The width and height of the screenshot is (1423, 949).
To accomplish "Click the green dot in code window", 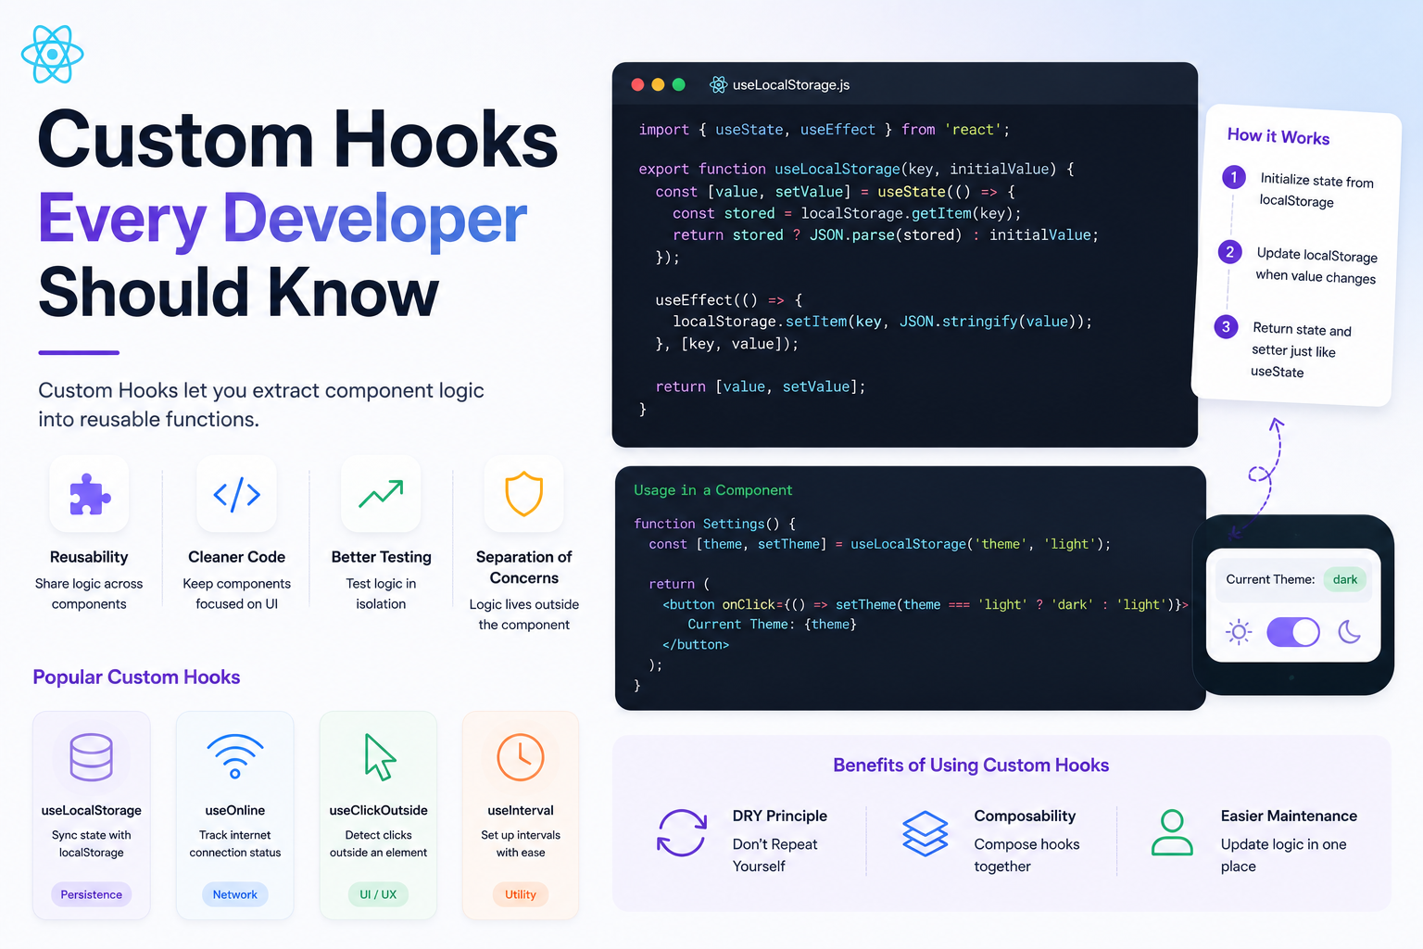I will click(678, 84).
